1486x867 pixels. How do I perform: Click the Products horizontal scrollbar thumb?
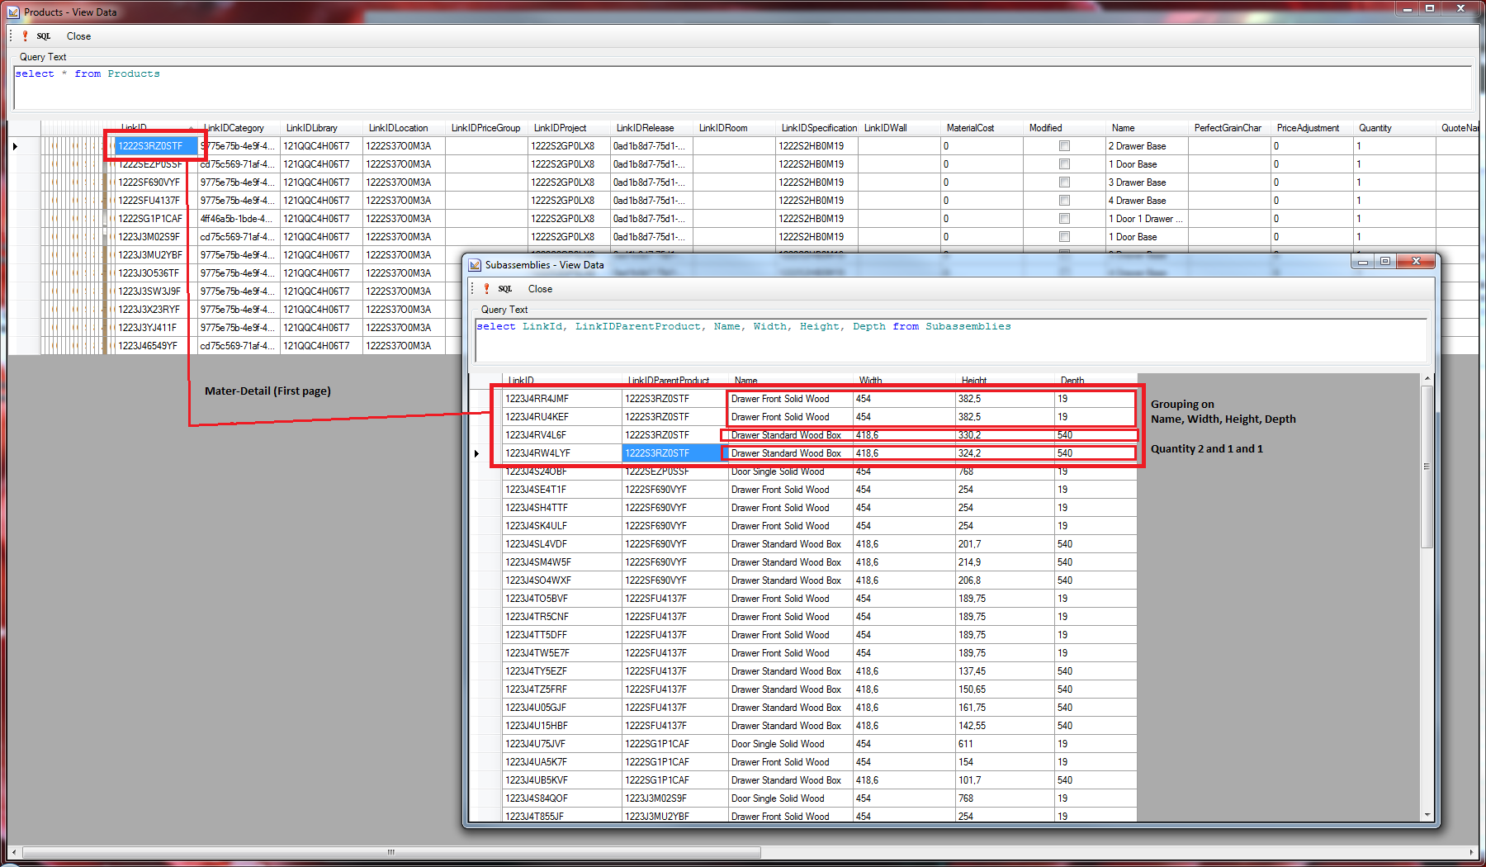point(390,852)
